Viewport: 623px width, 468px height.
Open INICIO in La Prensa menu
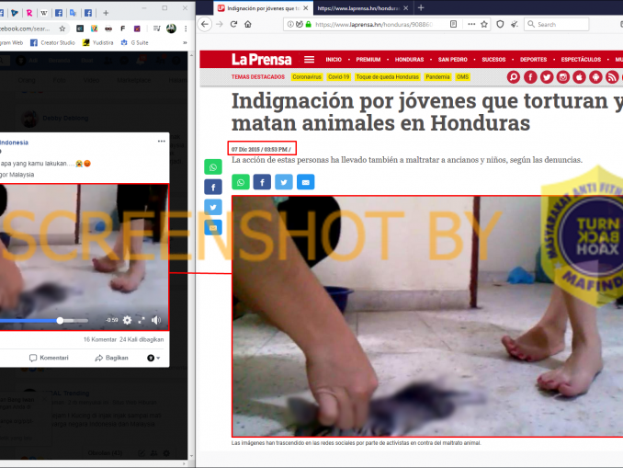(x=334, y=60)
